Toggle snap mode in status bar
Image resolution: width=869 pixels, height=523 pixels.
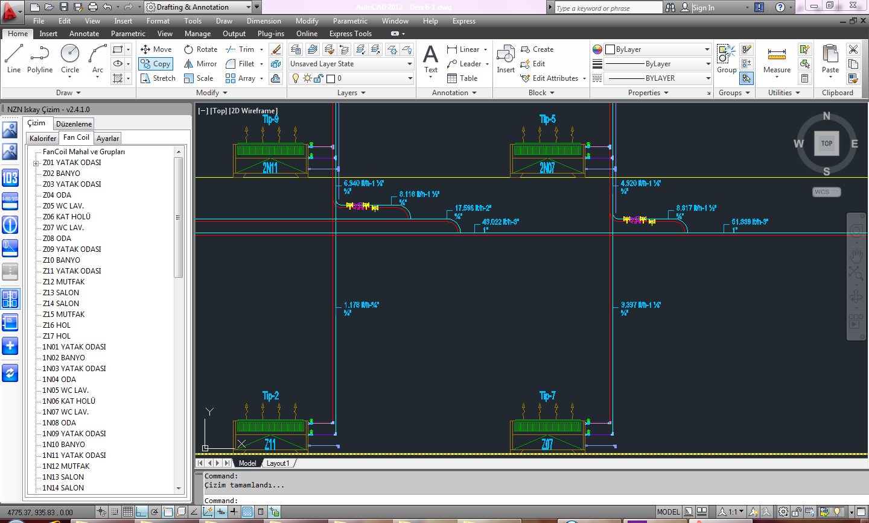coord(115,512)
